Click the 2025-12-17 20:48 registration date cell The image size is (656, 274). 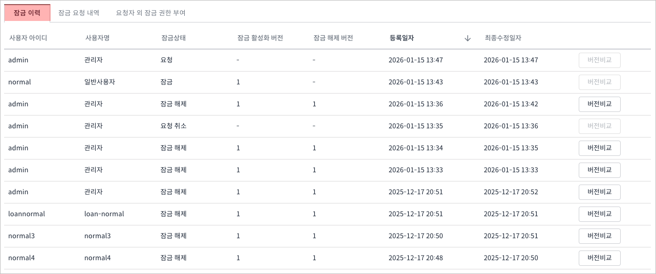click(x=416, y=258)
